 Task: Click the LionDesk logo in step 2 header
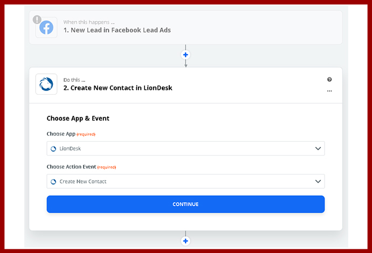(46, 85)
